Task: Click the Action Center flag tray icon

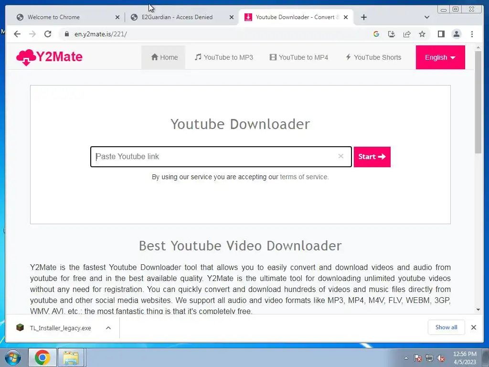Action: coord(417,358)
